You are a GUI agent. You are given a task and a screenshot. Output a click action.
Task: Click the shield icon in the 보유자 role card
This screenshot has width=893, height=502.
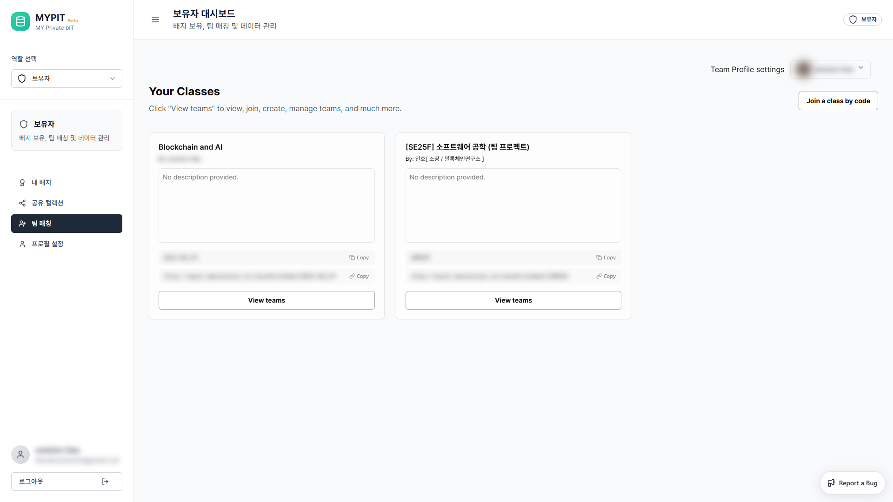click(x=24, y=124)
